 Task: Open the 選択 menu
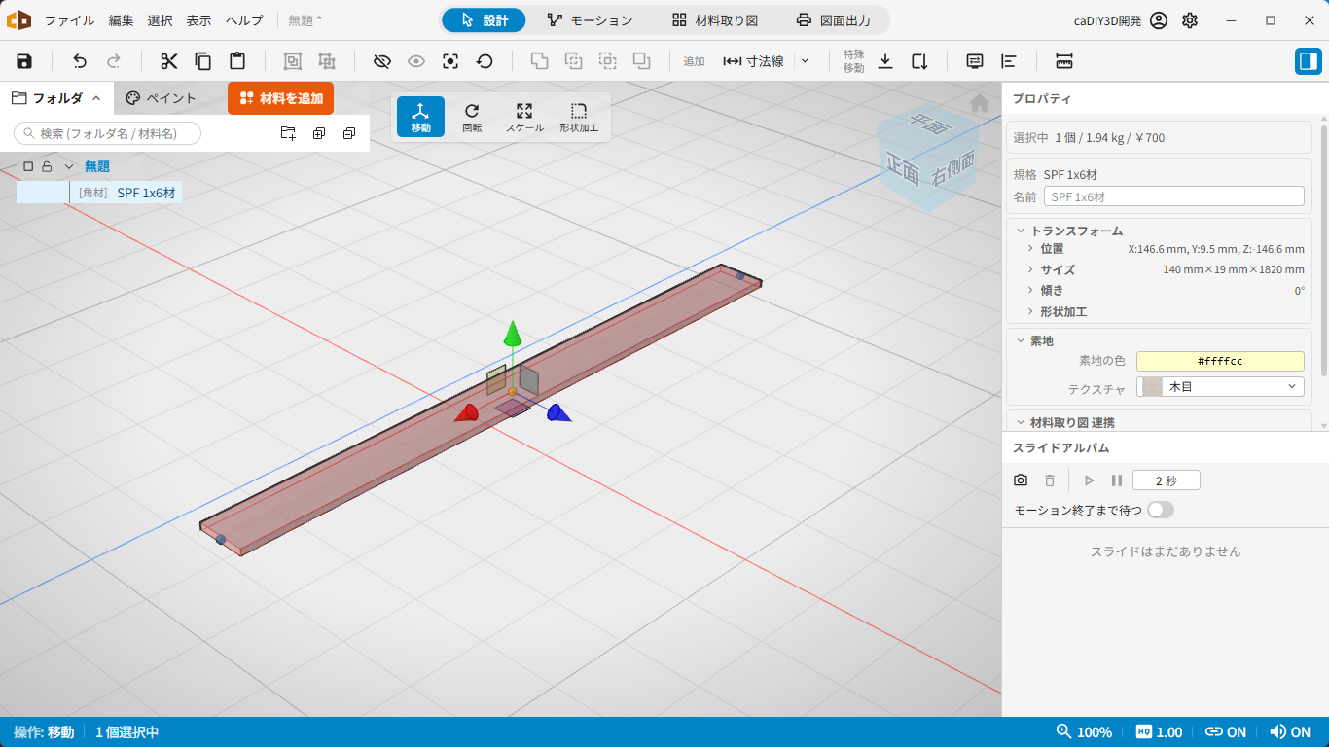pos(161,20)
